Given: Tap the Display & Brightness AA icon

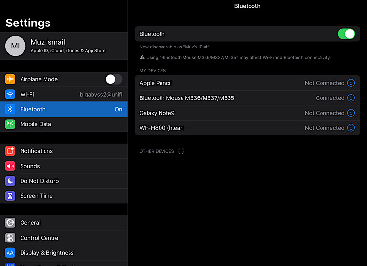Looking at the screenshot, I should click(x=10, y=253).
